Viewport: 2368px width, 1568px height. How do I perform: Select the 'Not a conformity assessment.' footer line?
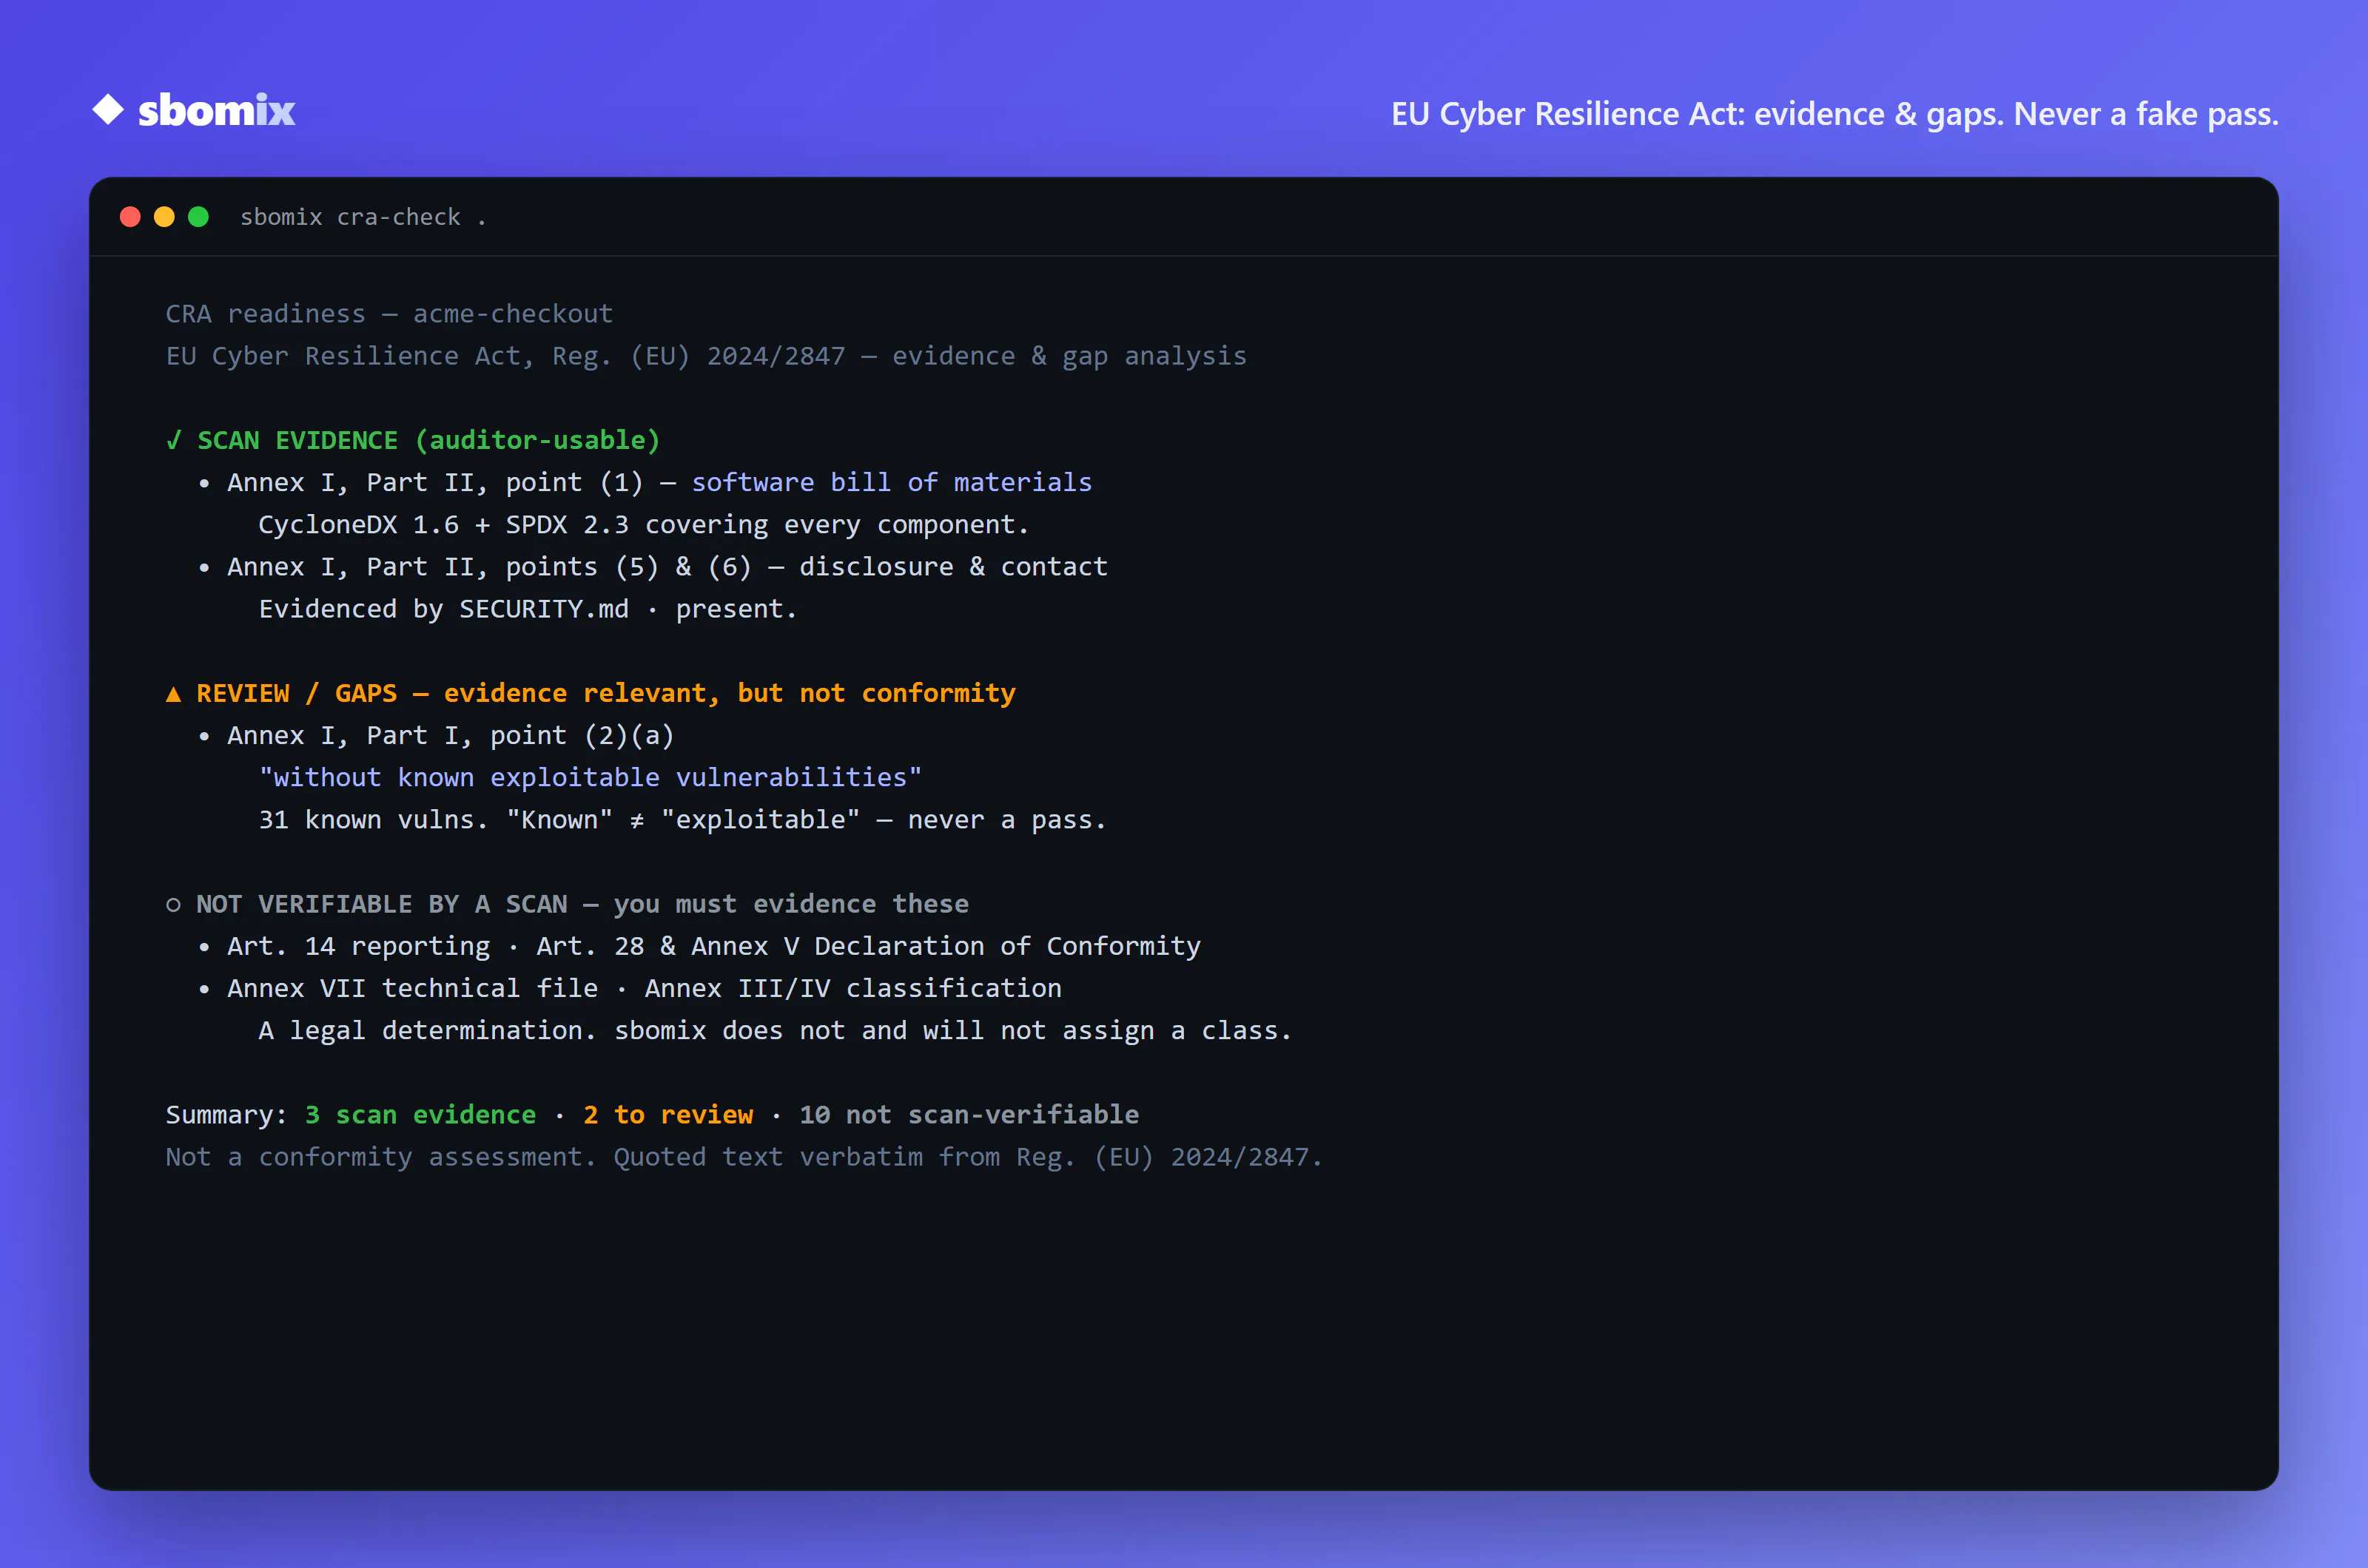tap(744, 1157)
